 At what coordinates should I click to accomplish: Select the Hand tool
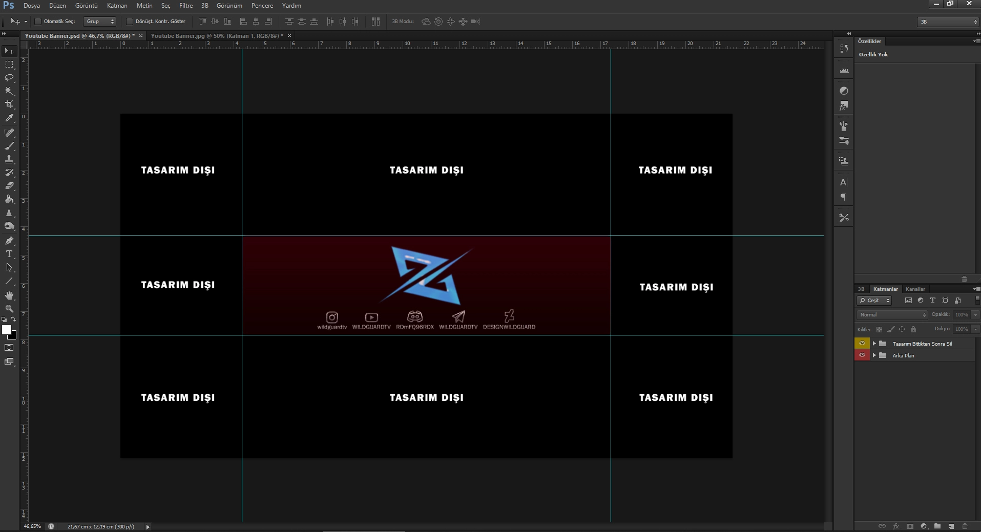click(9, 295)
